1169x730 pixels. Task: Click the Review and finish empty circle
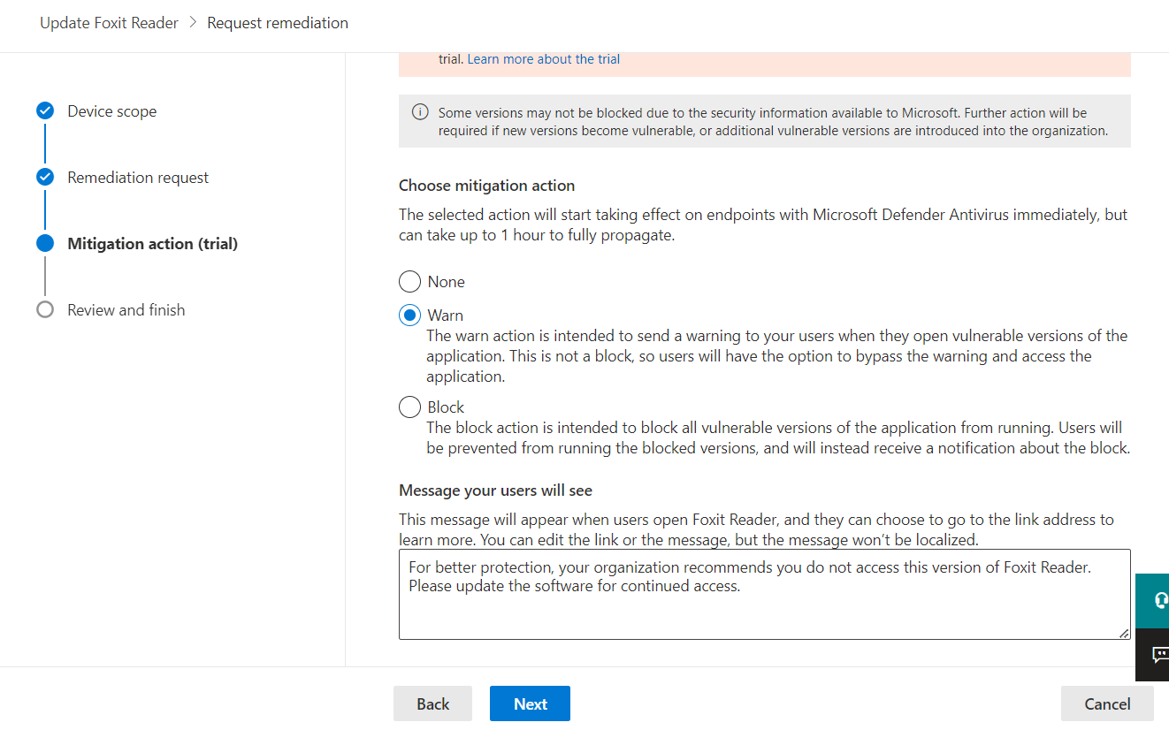click(x=45, y=310)
